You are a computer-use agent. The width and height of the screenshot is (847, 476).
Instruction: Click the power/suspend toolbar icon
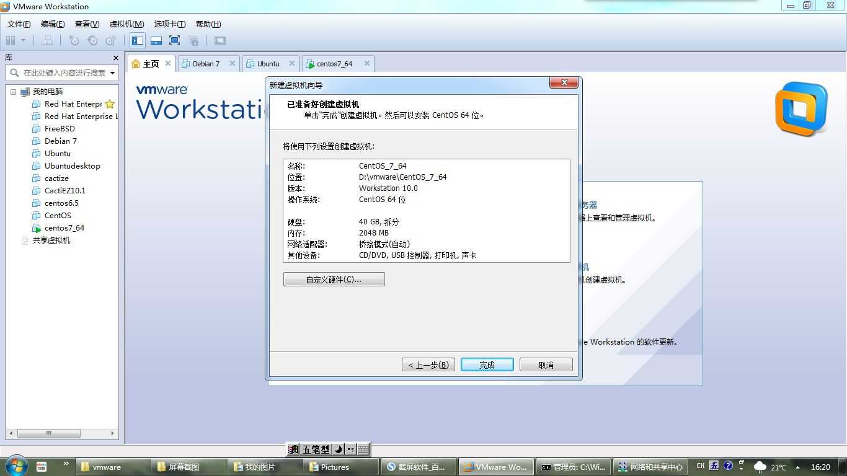(11, 40)
